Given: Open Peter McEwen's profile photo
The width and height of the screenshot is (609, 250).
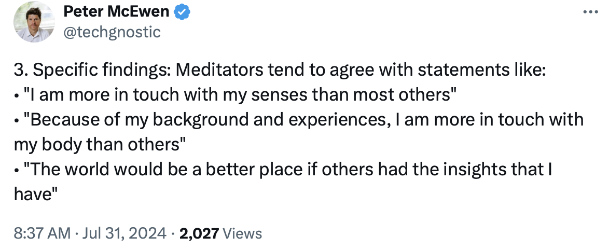Looking at the screenshot, I should pyautogui.click(x=34, y=22).
